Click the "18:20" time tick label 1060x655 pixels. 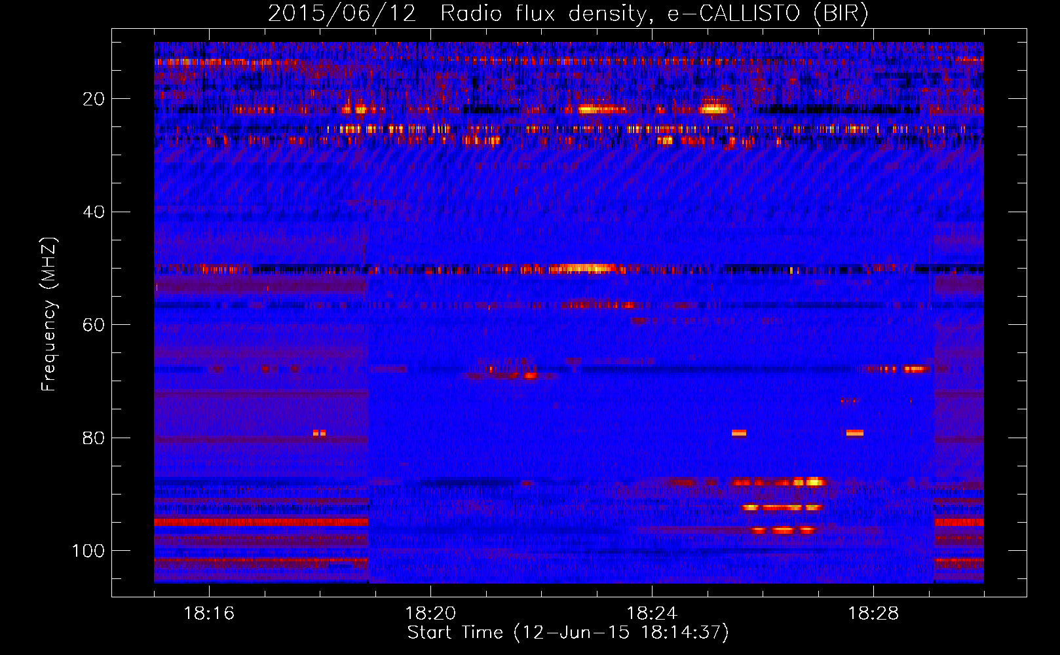pos(430,613)
